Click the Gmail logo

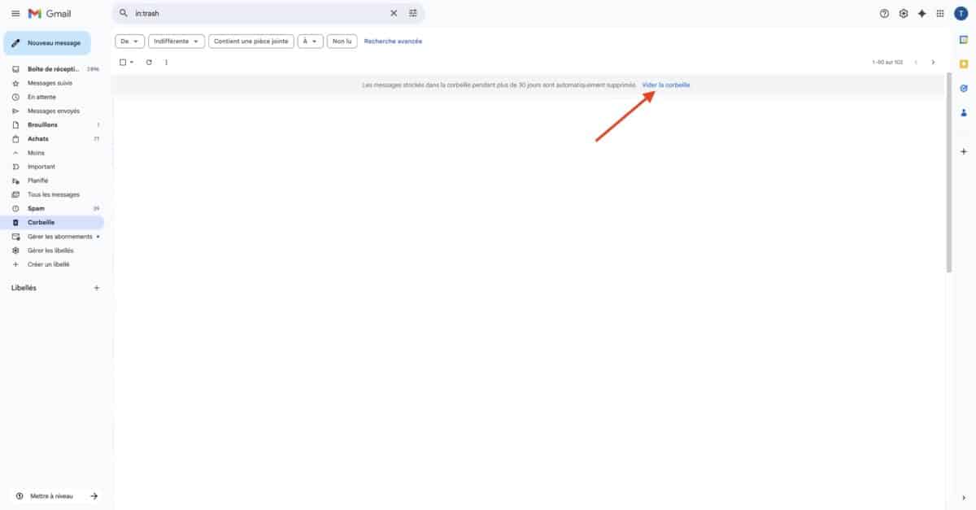pos(50,13)
